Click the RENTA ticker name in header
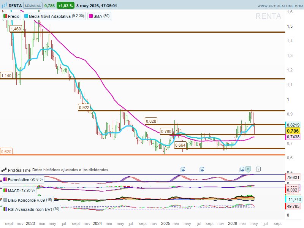Viewport: 304px width, 228px height. (x=15, y=6)
